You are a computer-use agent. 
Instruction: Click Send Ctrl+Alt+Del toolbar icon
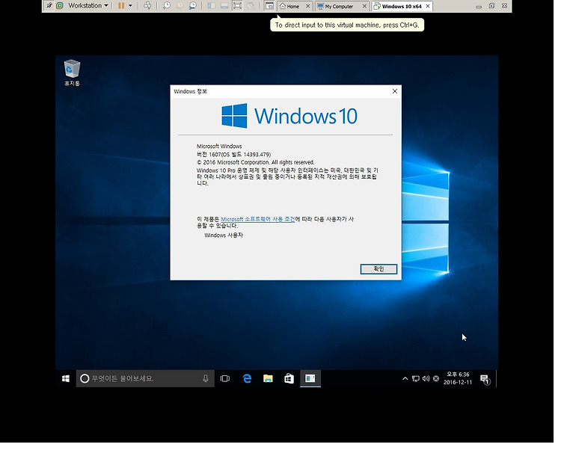click(x=147, y=6)
